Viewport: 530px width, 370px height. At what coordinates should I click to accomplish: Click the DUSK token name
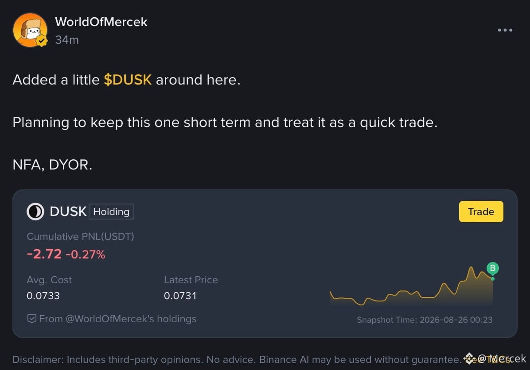coord(68,212)
